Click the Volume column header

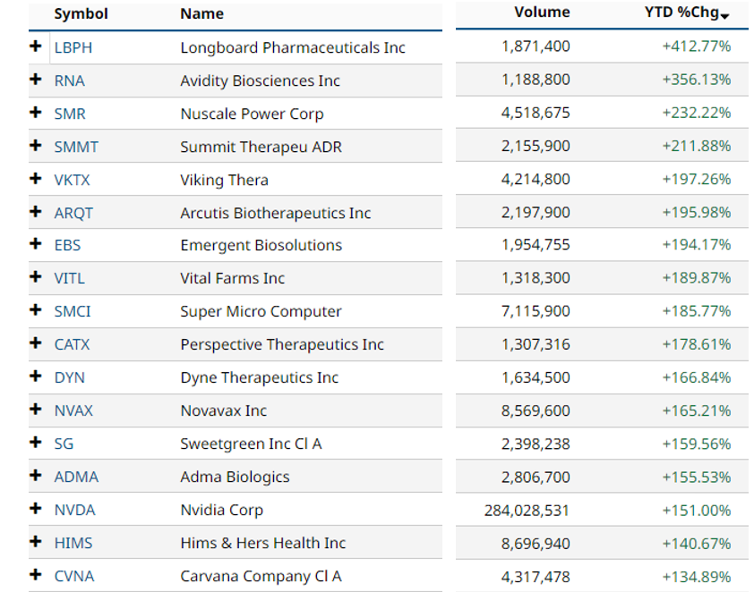tap(542, 13)
